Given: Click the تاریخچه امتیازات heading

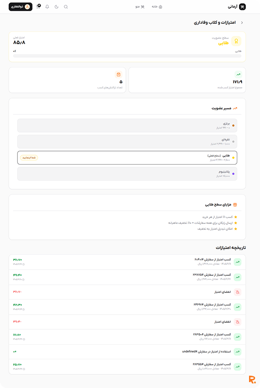Looking at the screenshot, I should pos(231,248).
